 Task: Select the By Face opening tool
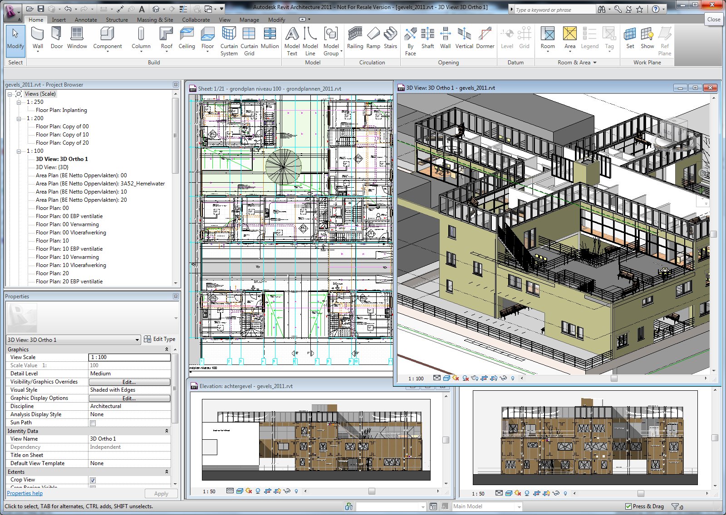410,41
